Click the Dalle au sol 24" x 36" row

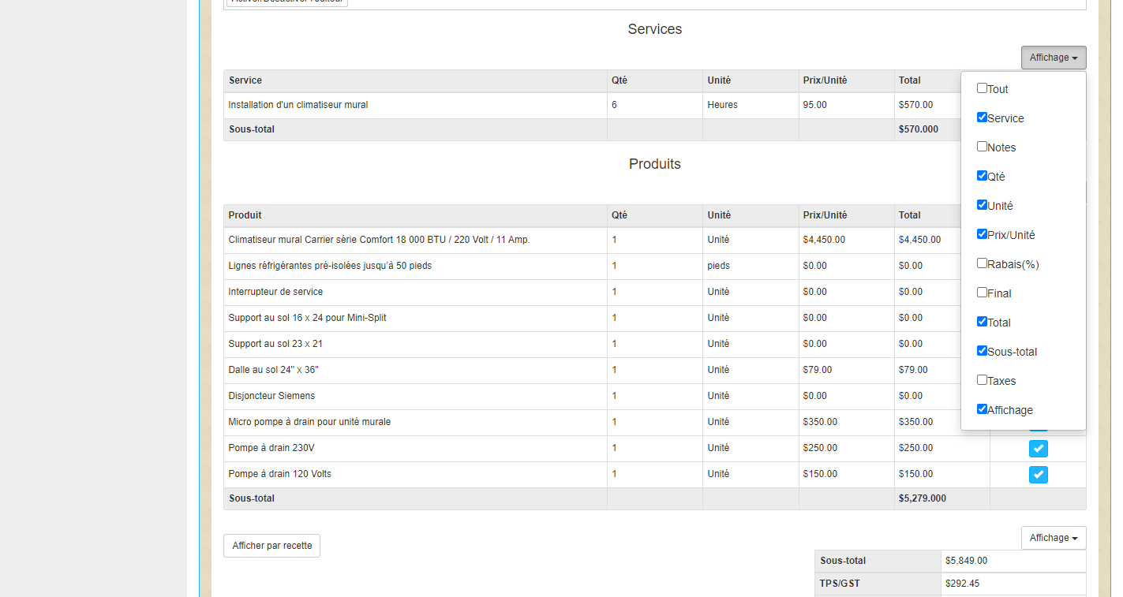click(273, 370)
